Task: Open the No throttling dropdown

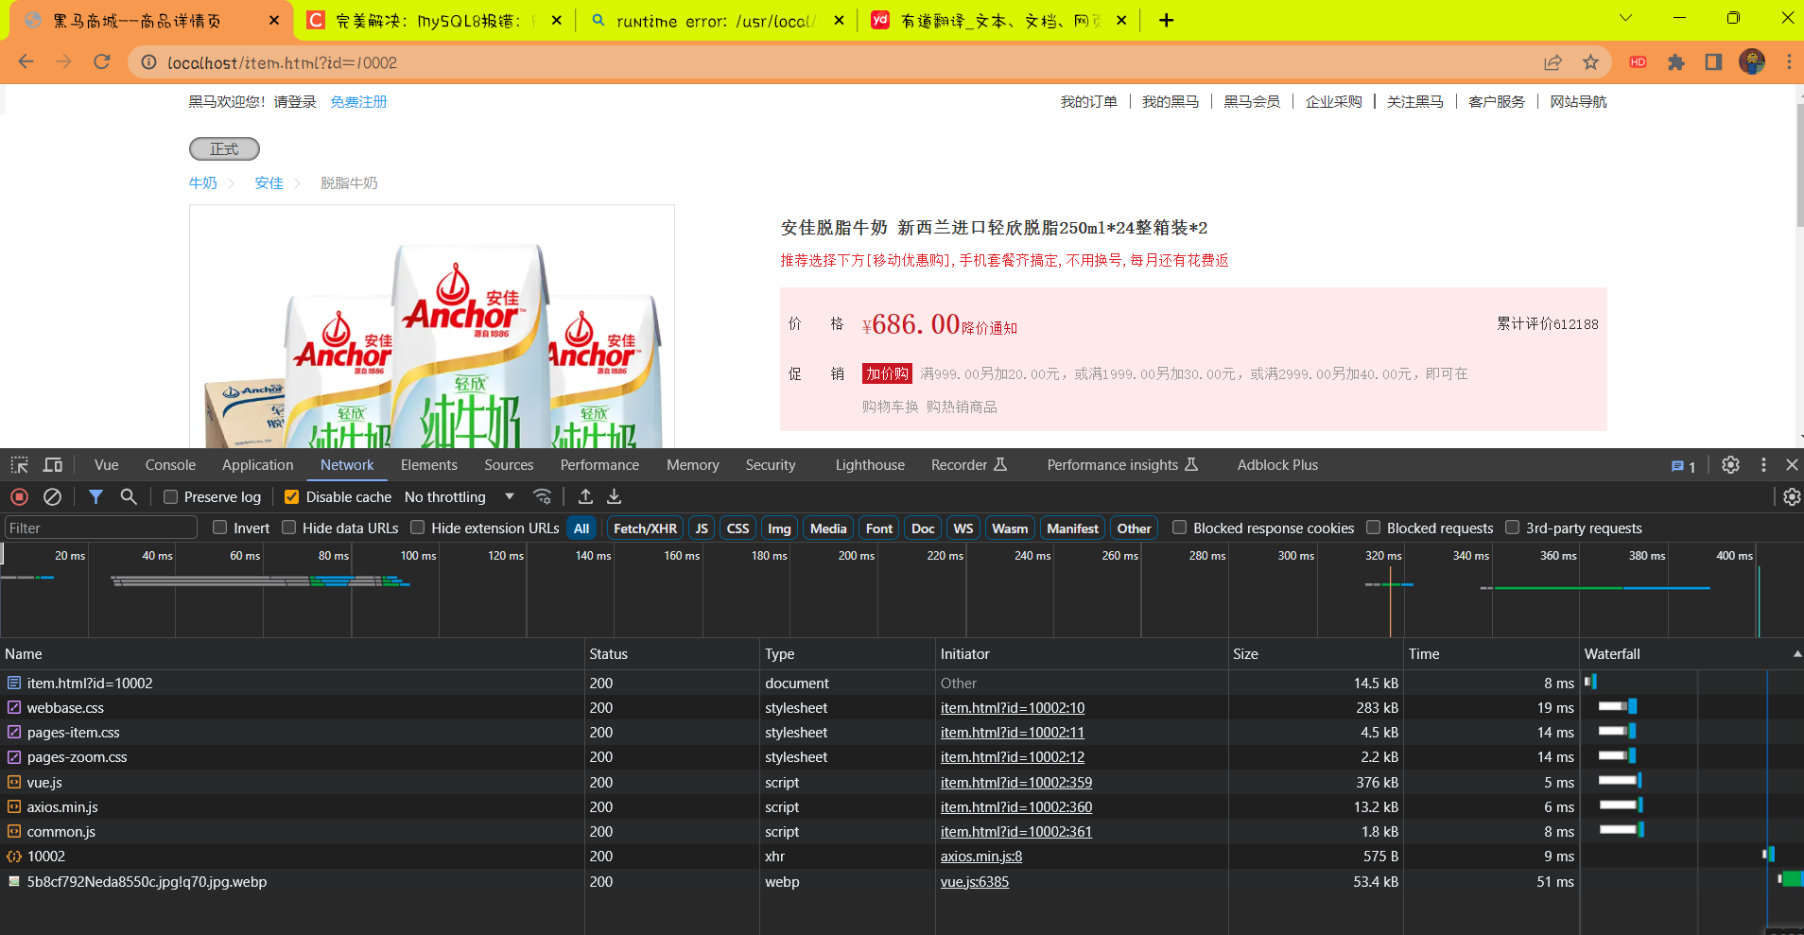Action: (x=460, y=496)
